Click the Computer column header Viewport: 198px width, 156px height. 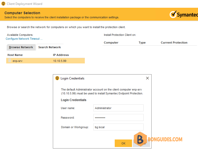pos(111,43)
